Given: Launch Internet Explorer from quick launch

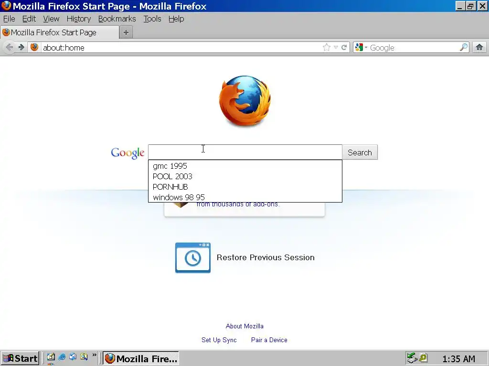Looking at the screenshot, I should click(62, 356).
